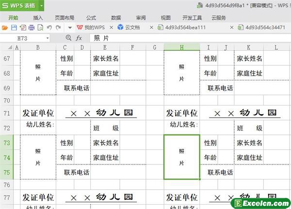Open the 云服务 ribbon tab

219,18
